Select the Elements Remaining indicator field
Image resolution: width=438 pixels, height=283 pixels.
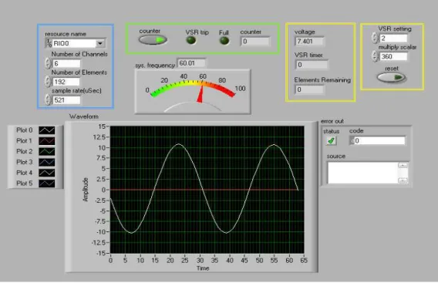(x=310, y=89)
